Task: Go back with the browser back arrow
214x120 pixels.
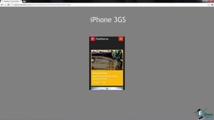Action: 2,5
